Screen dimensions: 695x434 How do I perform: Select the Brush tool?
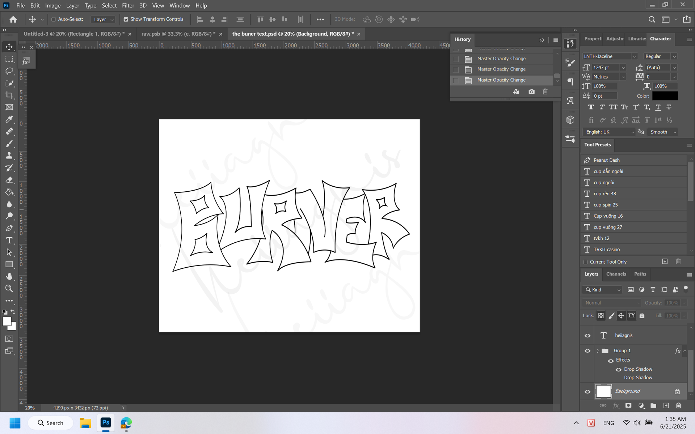9,144
